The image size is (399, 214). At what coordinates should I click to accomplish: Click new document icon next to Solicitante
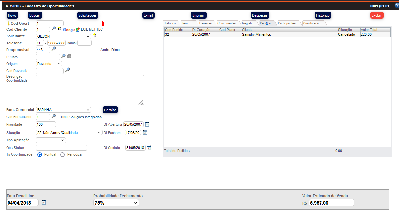95,35
